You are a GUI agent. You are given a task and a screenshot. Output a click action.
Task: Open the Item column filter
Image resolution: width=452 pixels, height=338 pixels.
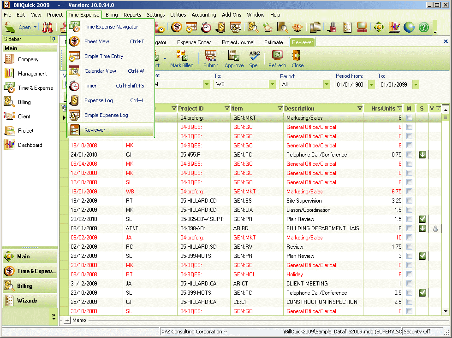click(280, 108)
